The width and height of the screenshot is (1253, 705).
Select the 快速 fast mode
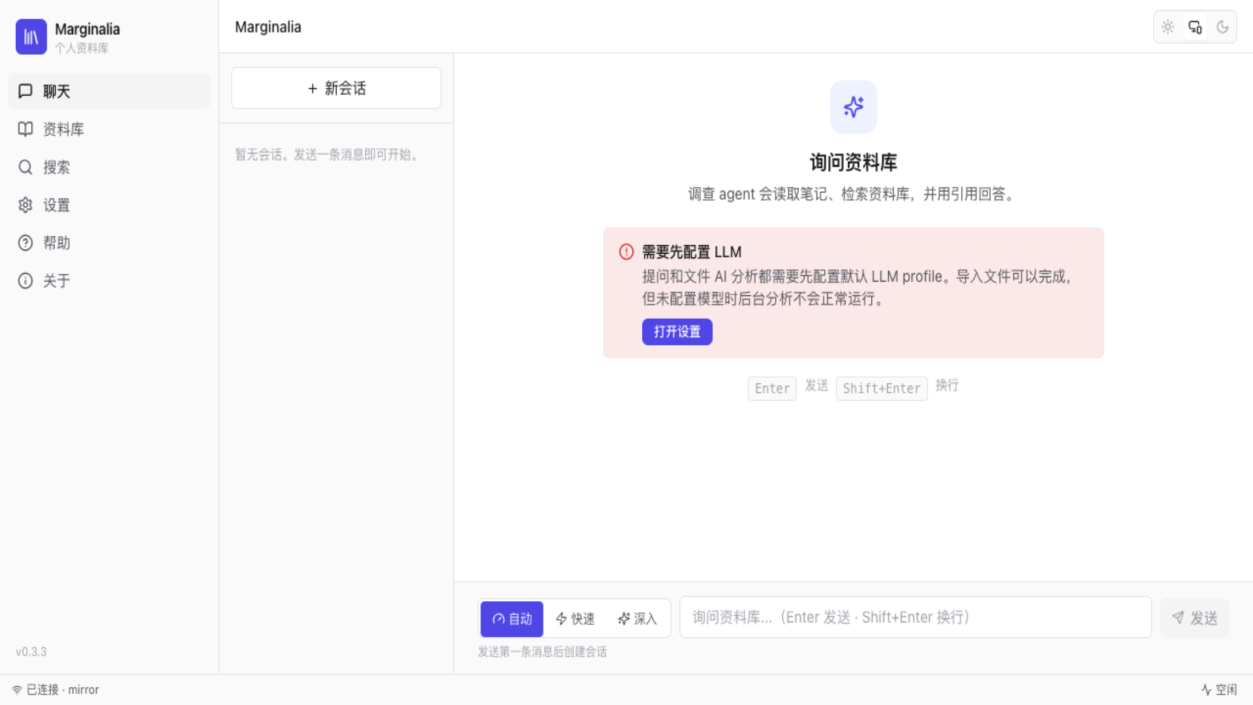coord(575,619)
